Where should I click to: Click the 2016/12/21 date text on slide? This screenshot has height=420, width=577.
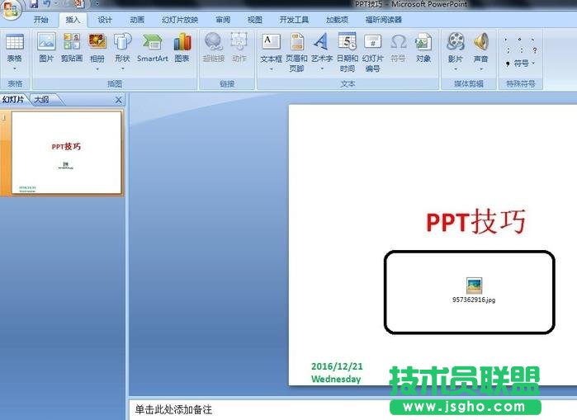337,366
